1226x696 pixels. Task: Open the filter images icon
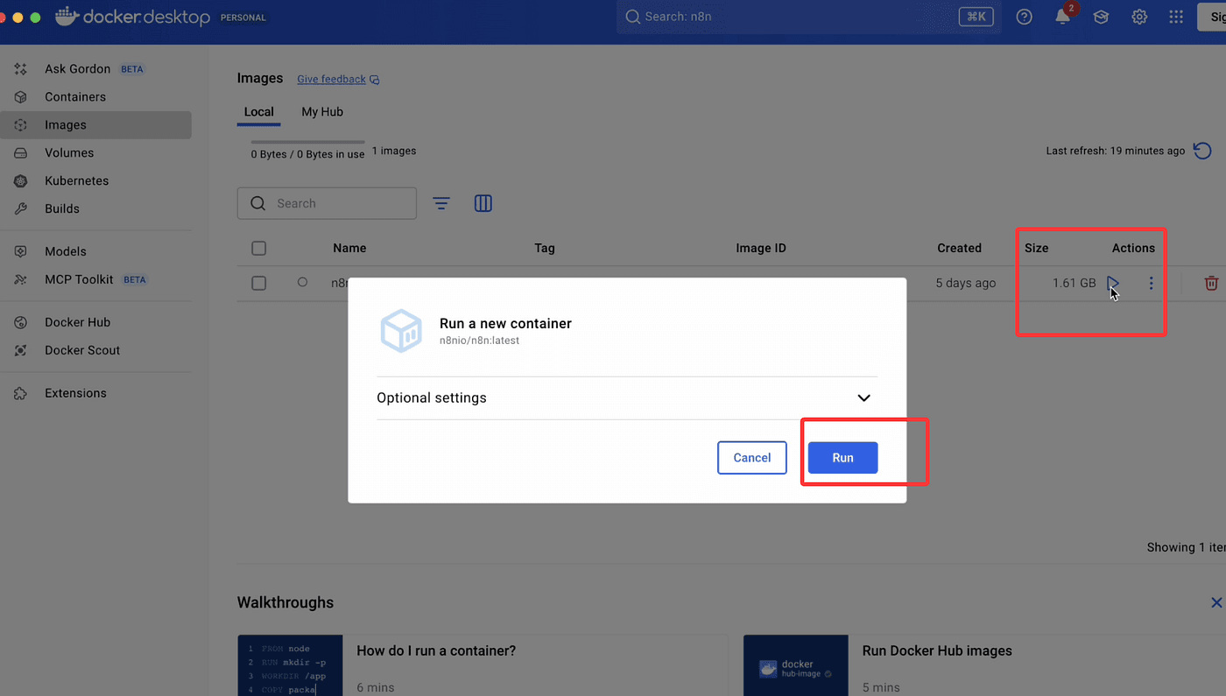(x=441, y=203)
